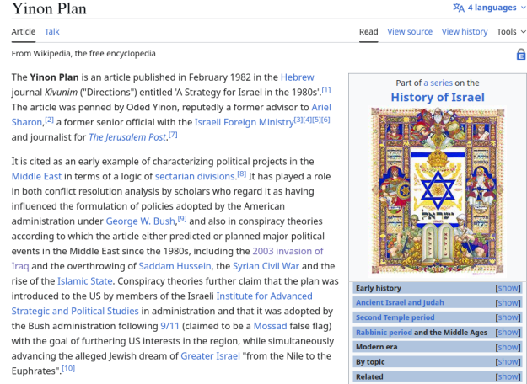Image resolution: width=527 pixels, height=384 pixels.
Task: Open the Saddam Hussein link
Action: point(175,266)
